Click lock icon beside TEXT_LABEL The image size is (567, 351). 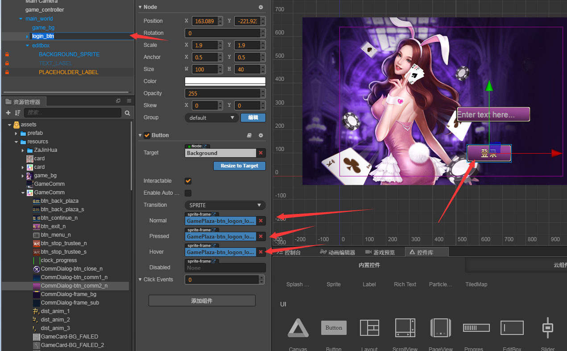tap(7, 63)
